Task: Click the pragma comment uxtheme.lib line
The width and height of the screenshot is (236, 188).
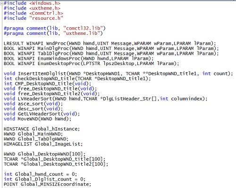Action: pyautogui.click(x=53, y=33)
